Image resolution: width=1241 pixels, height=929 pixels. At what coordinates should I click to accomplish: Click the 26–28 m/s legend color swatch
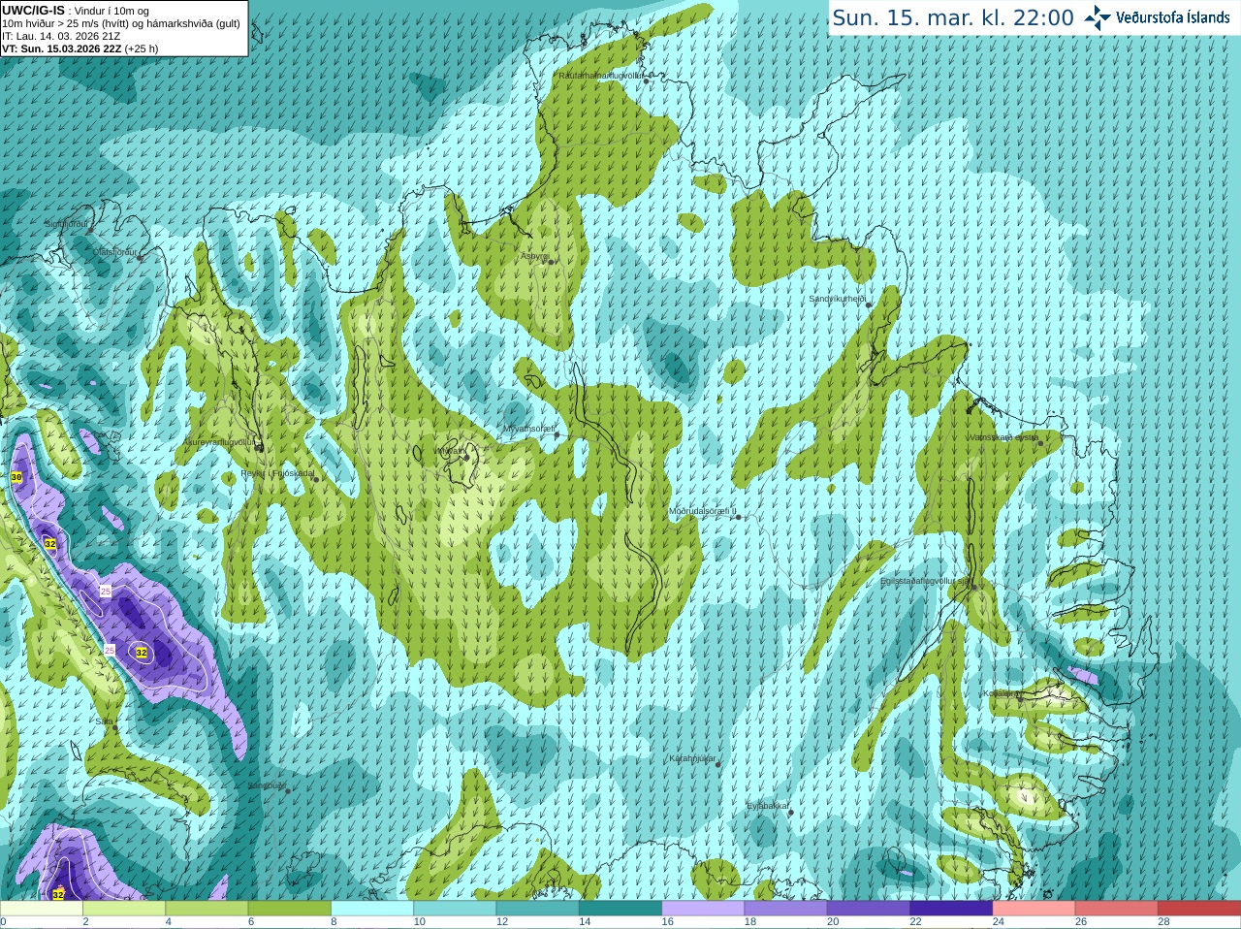click(x=1117, y=909)
